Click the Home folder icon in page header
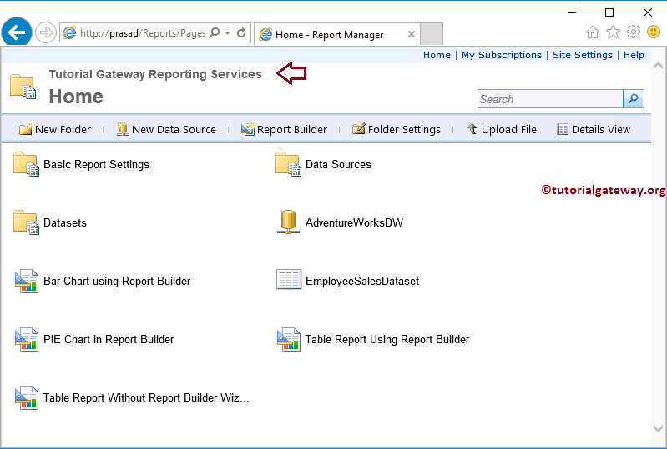 [x=23, y=86]
